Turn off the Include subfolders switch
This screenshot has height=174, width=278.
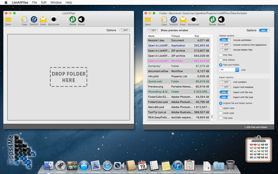click(x=225, y=40)
